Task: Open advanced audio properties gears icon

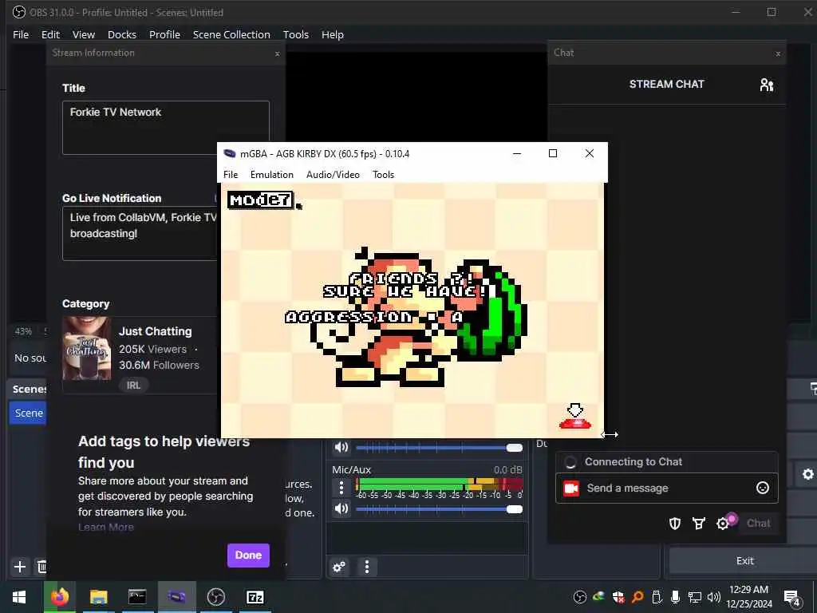Action: (x=339, y=567)
